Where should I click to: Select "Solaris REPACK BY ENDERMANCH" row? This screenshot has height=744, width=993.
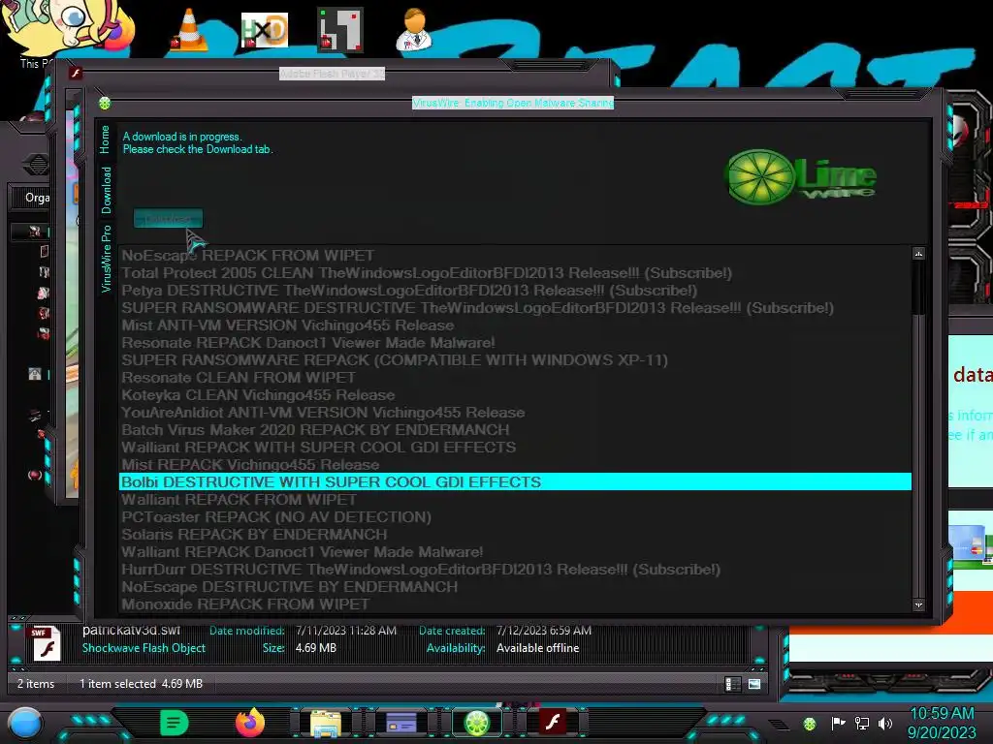click(515, 535)
